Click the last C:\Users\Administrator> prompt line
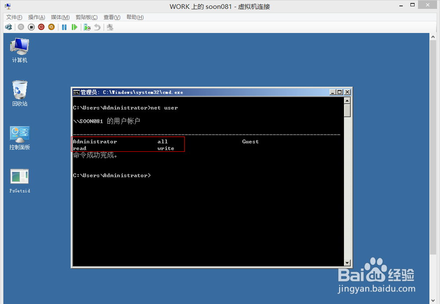The height and width of the screenshot is (304, 440). 112,176
